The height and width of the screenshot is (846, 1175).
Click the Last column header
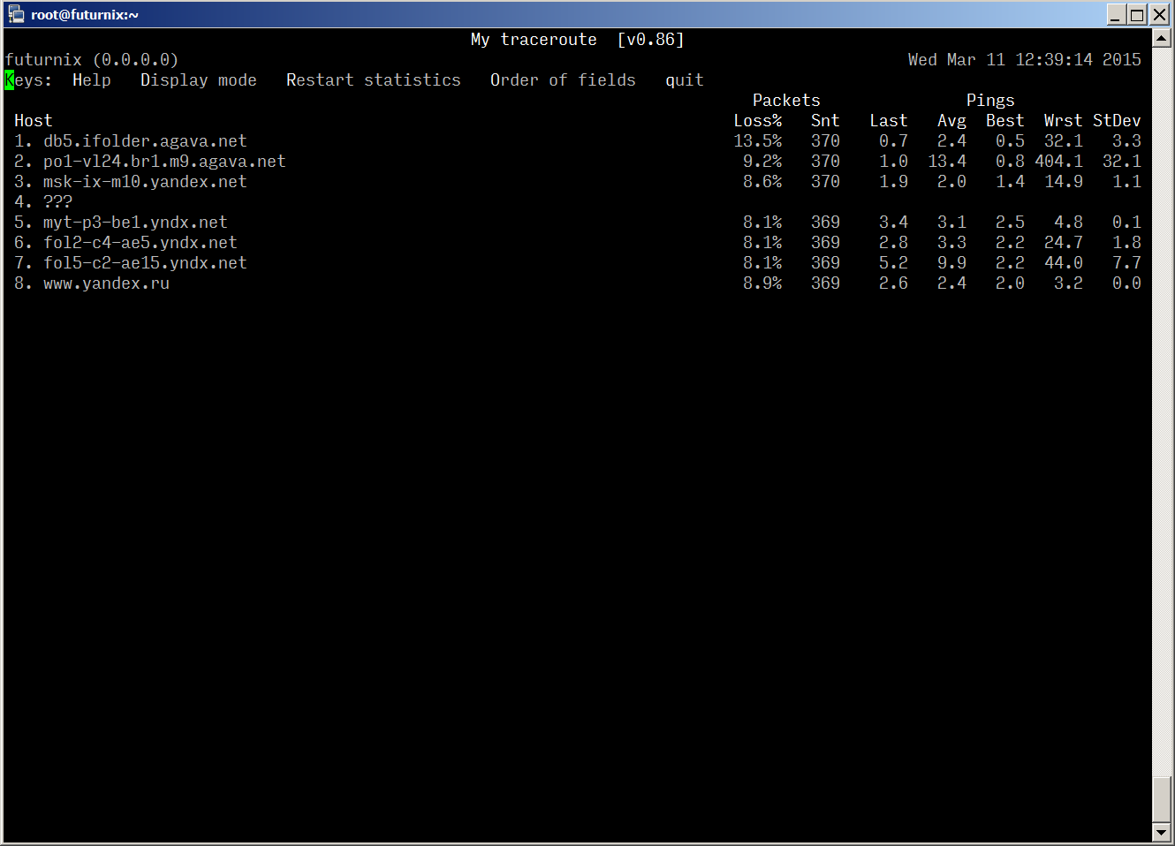tap(889, 121)
